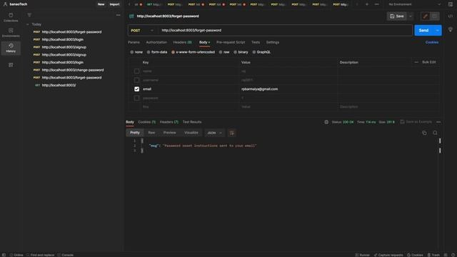
Task: Open the JSON response format dropdown
Action: [214, 133]
